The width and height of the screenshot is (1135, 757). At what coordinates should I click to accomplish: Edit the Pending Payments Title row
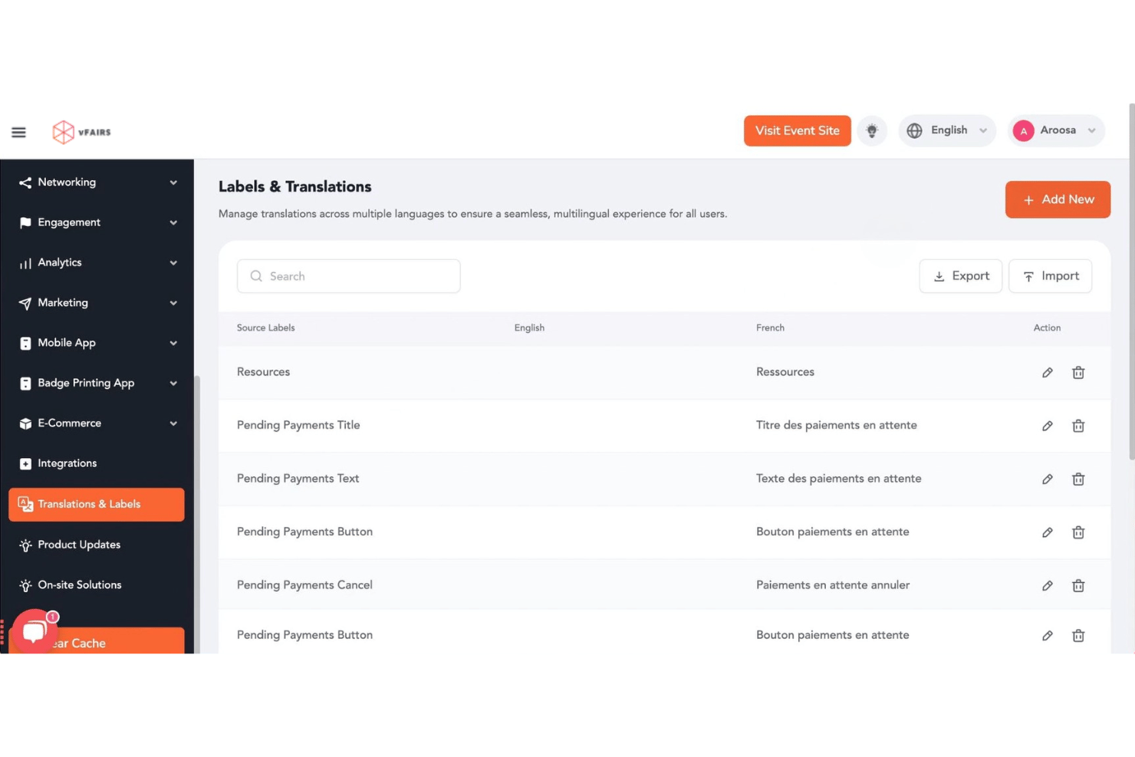pos(1048,426)
